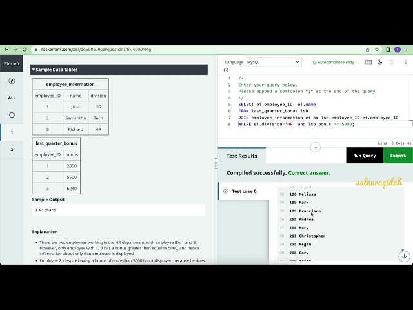Viewport: 413px width, 310px height.
Task: Click the scroll-down arrow button in the results
Action: [405, 256]
